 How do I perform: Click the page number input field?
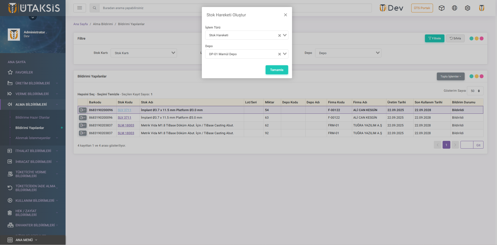coord(467,145)
